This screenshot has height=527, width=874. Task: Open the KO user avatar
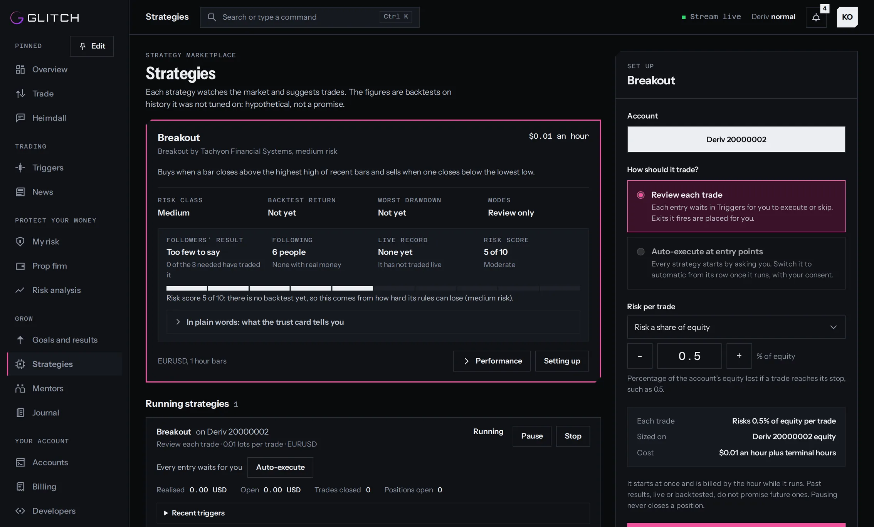847,17
